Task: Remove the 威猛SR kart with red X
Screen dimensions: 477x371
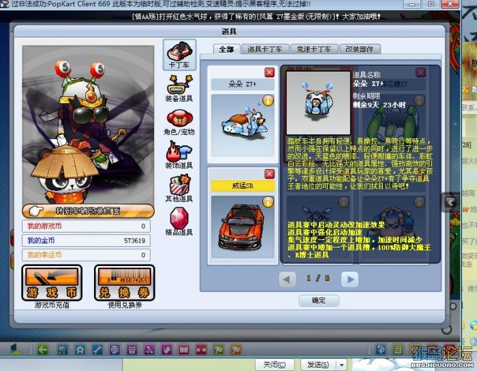Action: coord(269,174)
